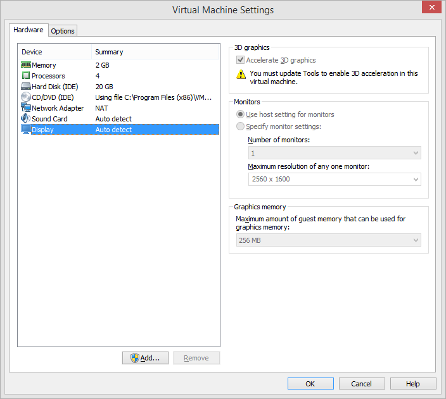Image resolution: width=446 pixels, height=399 pixels.
Task: Select the Processors chip icon
Action: tap(26, 76)
